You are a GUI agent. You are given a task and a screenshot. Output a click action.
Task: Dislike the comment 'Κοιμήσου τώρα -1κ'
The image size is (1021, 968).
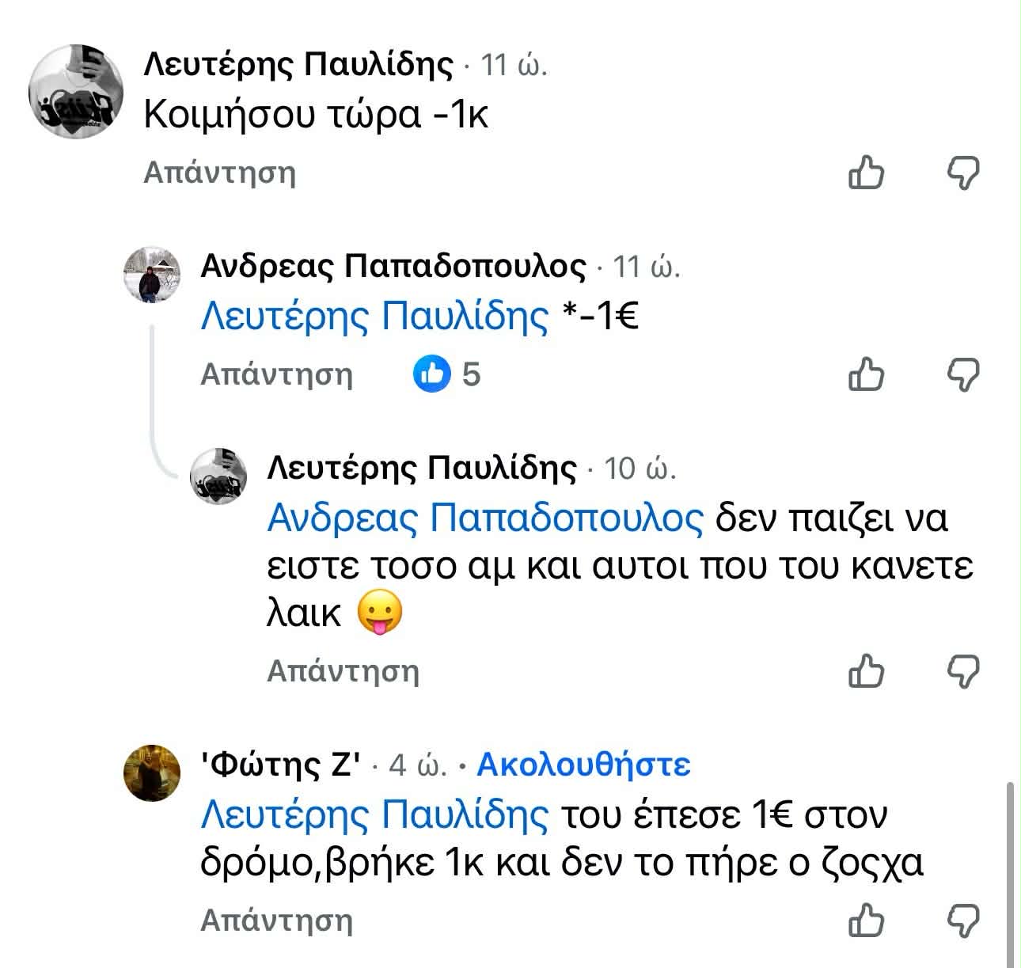click(964, 173)
